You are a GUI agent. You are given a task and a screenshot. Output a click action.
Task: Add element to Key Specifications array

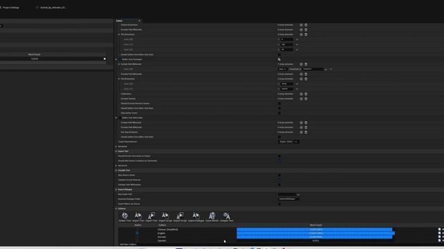coord(301,132)
